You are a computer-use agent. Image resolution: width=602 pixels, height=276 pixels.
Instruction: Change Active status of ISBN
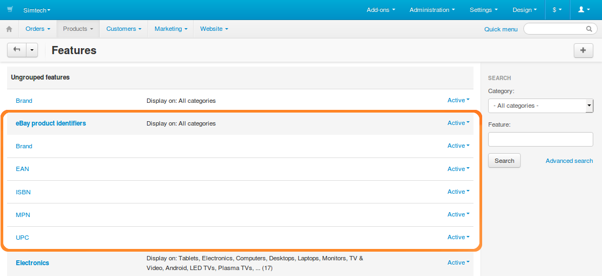pos(458,192)
